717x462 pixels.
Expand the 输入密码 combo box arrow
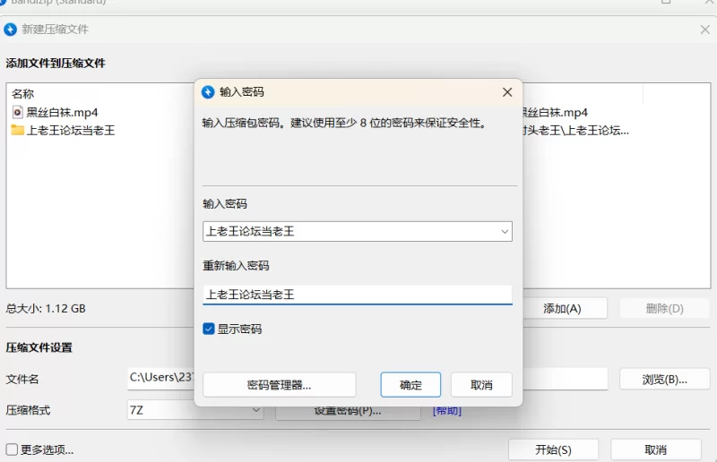[503, 232]
